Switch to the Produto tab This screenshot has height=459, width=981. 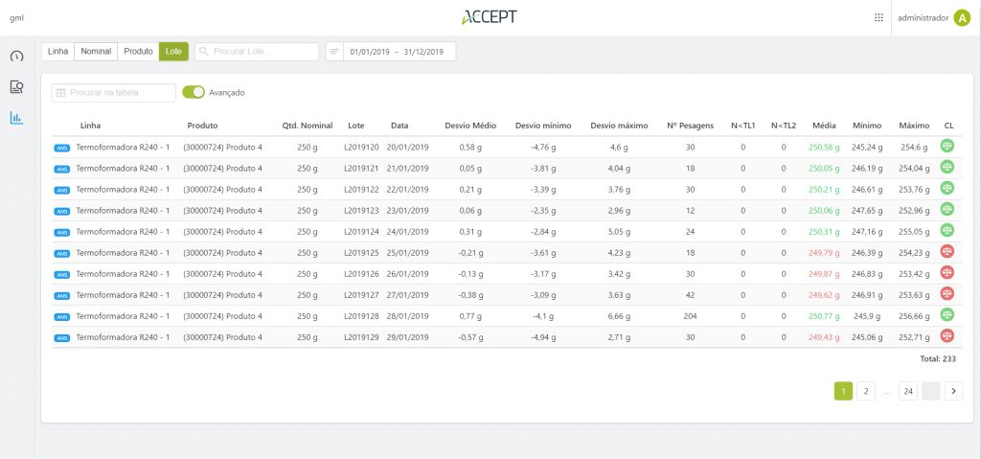click(x=138, y=51)
